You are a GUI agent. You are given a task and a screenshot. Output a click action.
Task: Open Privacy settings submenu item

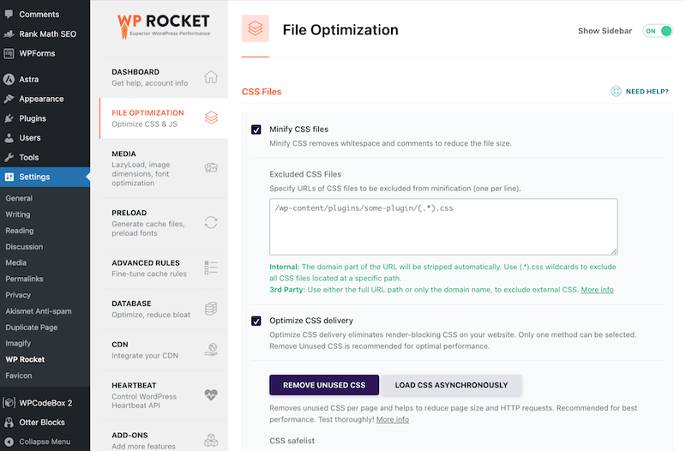point(18,295)
